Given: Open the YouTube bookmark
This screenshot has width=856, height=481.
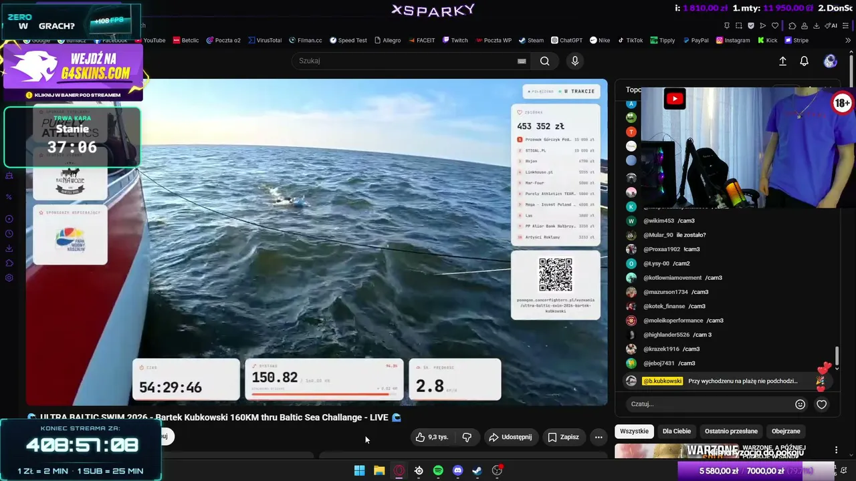Looking at the screenshot, I should click(150, 40).
